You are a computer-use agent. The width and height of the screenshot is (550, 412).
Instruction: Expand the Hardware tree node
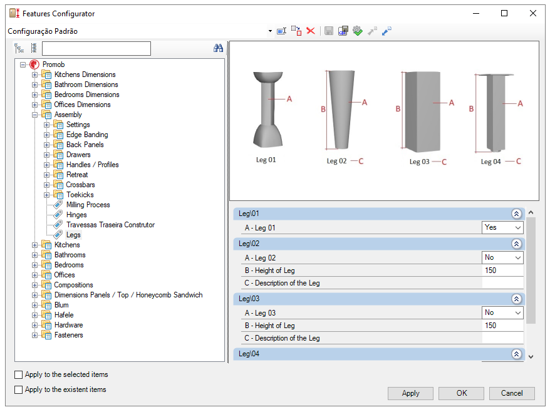34,325
